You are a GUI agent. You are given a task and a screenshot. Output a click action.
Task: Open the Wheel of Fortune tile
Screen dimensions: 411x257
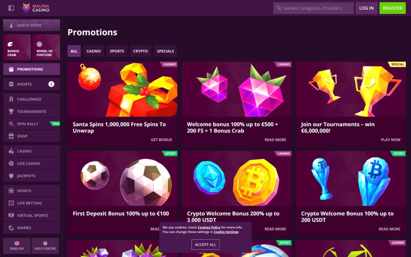click(x=47, y=47)
